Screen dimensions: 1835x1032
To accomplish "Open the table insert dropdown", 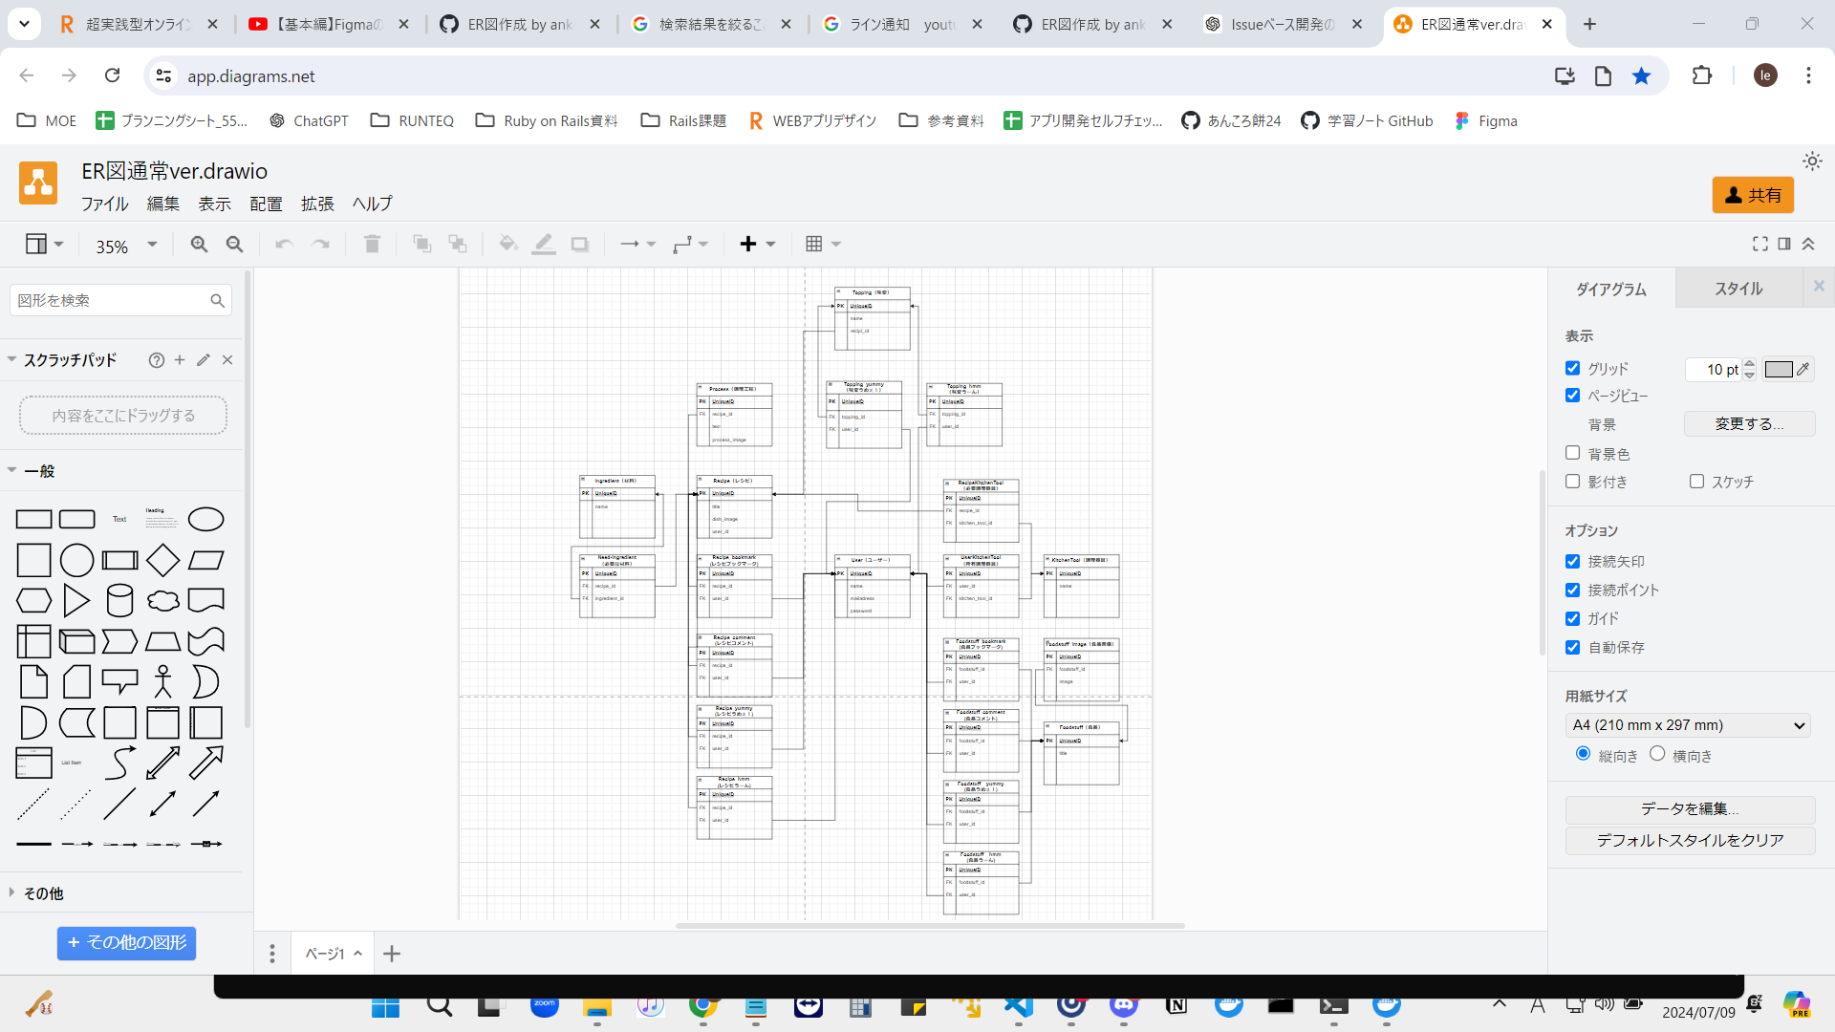I will click(823, 245).
